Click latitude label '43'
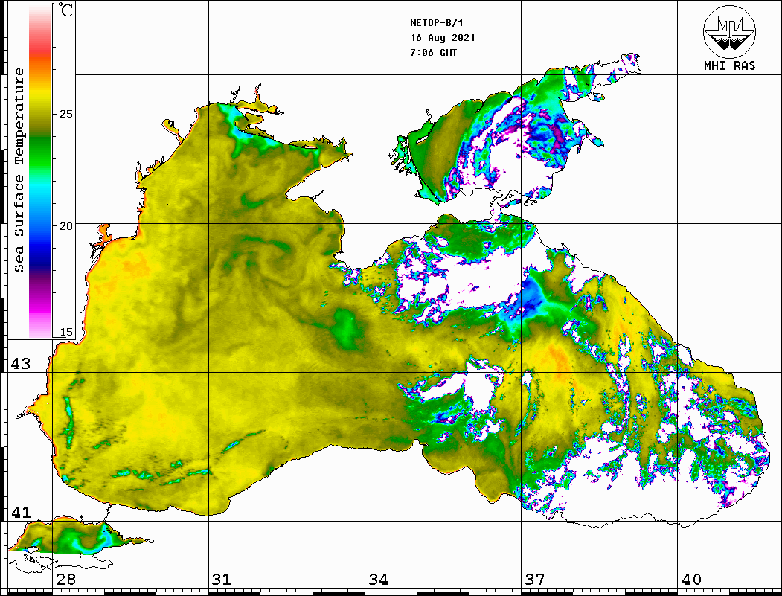 click(x=20, y=364)
